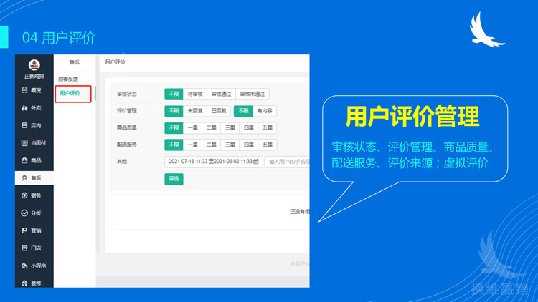Viewport: 538px width, 302px height.
Task: Click the 用户评价 page title
Action: pos(115,62)
